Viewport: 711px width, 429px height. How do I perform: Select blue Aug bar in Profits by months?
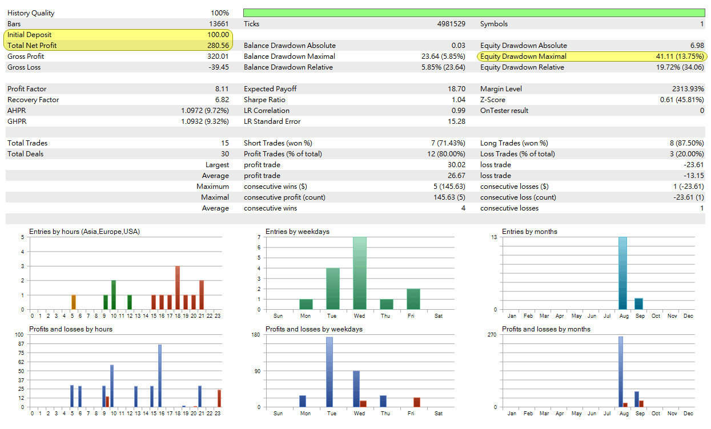621,372
